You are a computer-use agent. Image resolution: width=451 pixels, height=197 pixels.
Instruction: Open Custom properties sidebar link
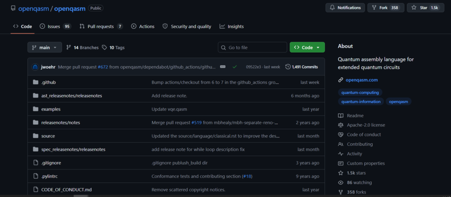coord(361,164)
